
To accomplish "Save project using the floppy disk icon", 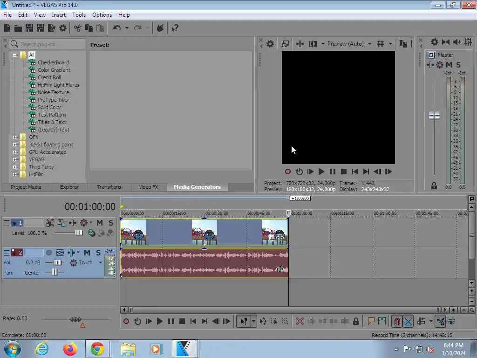I will (x=29, y=28).
